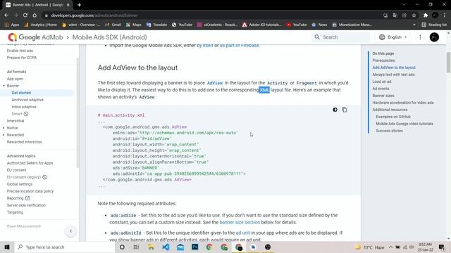Open Inline adaptive in the sidebar

(x=24, y=107)
